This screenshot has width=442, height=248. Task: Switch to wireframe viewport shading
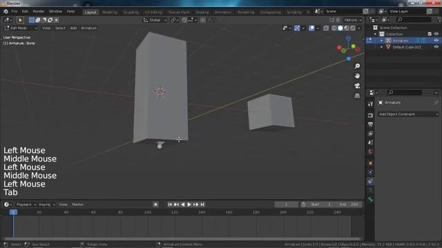(334, 28)
